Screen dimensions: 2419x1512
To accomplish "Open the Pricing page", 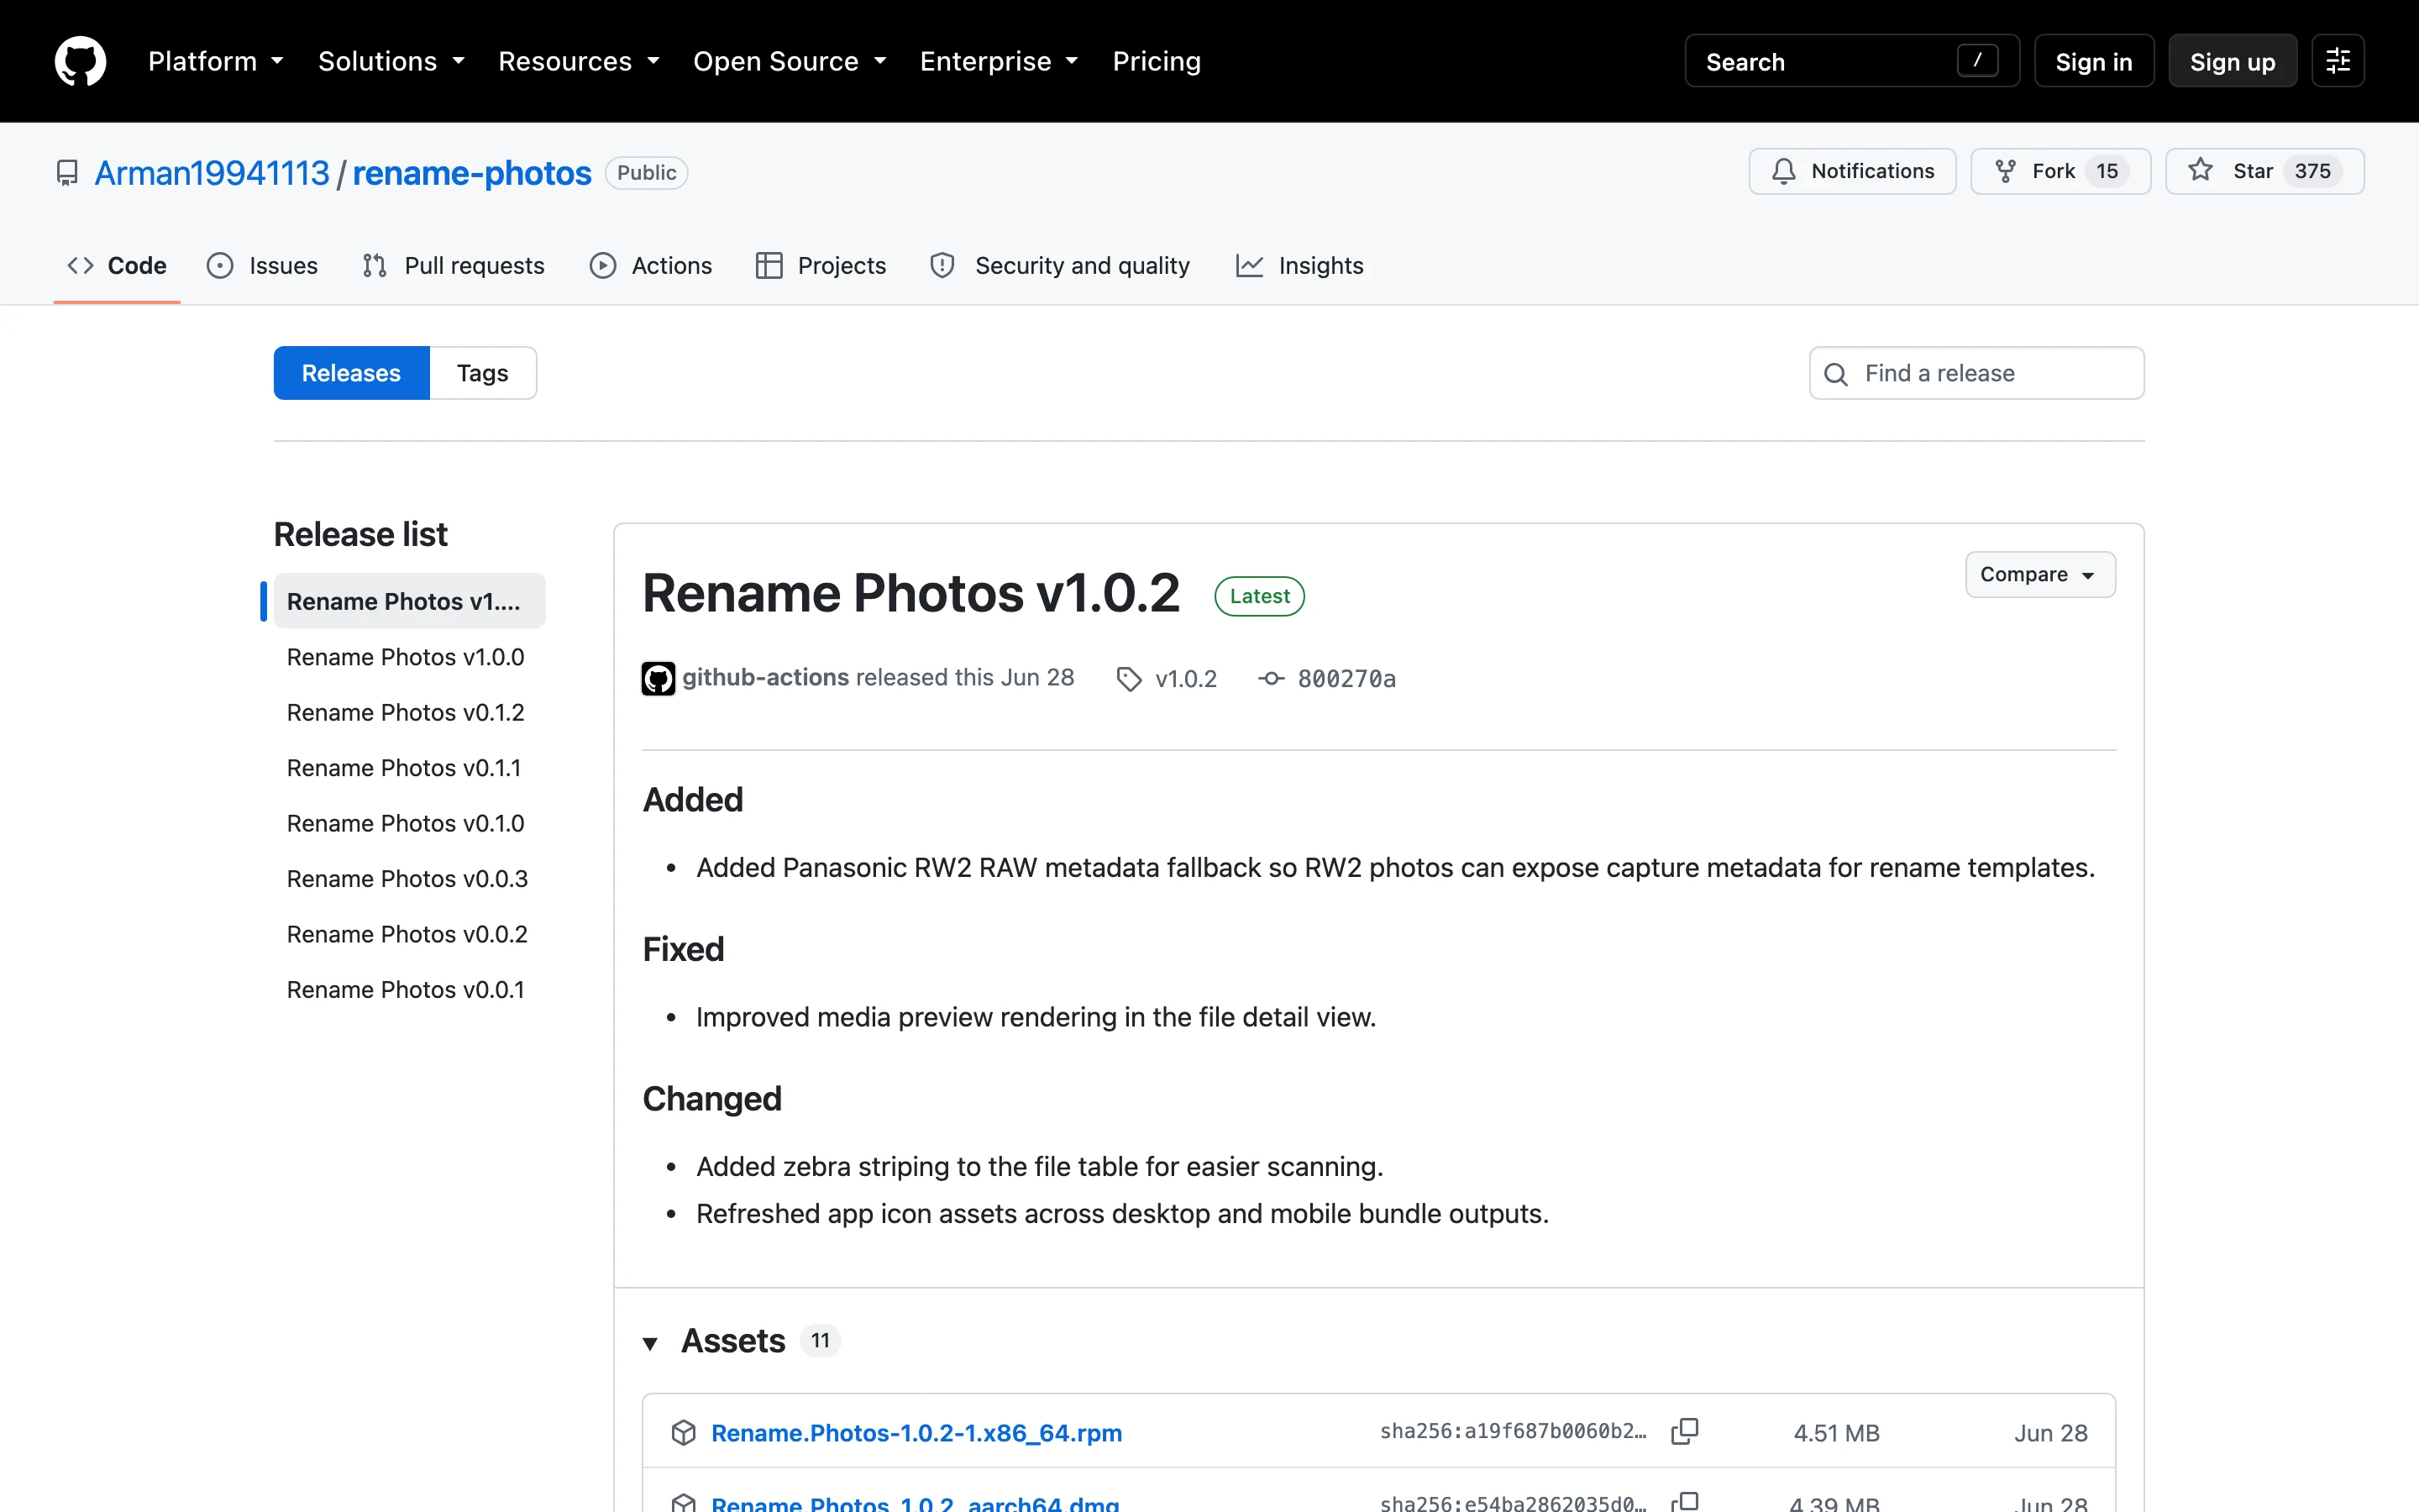I will click(x=1157, y=61).
